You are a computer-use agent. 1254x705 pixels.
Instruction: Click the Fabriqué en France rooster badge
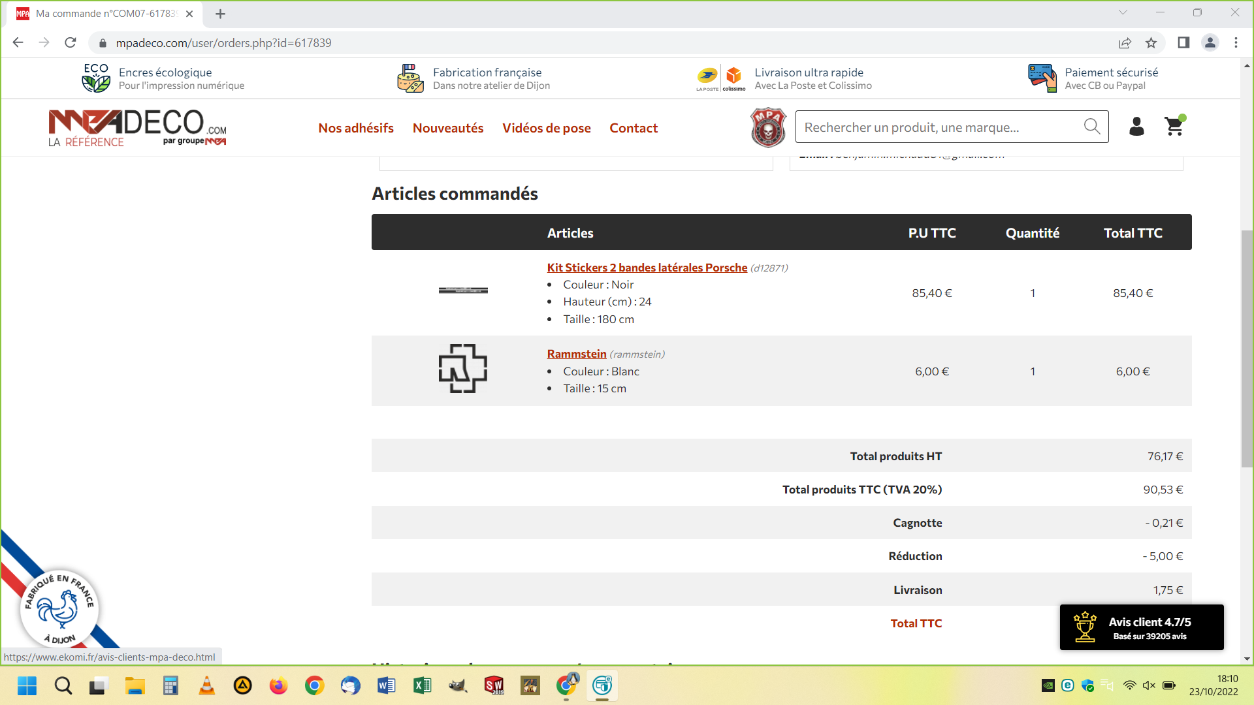[x=59, y=608]
